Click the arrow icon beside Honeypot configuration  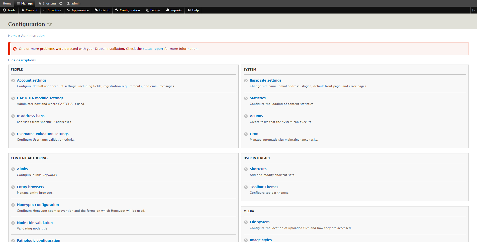coord(13,205)
